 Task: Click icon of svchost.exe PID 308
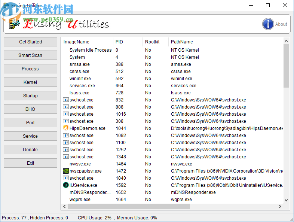[65, 121]
